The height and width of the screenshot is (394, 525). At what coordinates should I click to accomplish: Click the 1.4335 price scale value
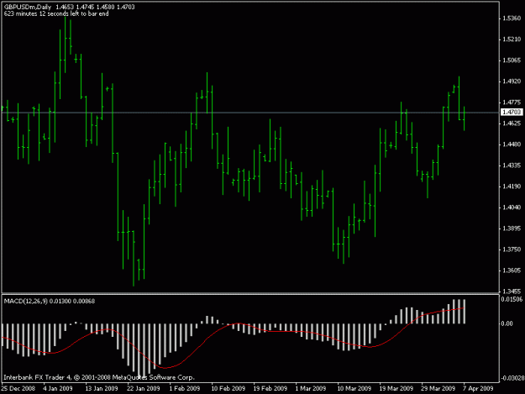[x=512, y=165]
